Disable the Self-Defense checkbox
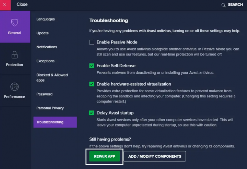247x169 pixels. (92, 65)
